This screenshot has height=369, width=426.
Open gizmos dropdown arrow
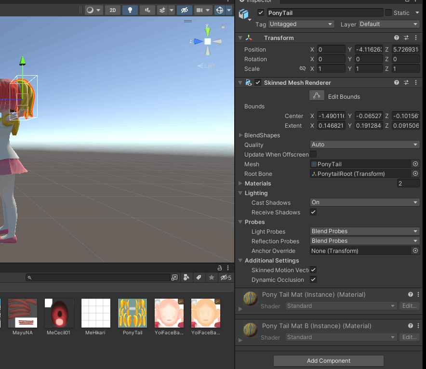point(229,10)
